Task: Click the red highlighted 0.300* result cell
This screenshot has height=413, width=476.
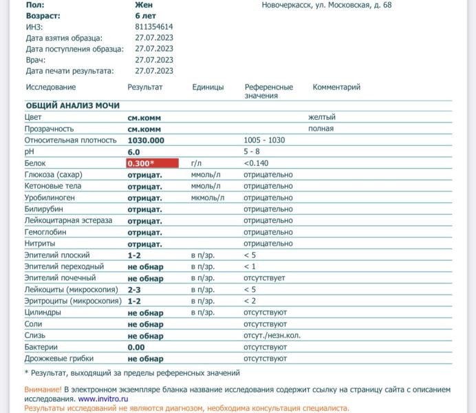Action: coord(153,163)
